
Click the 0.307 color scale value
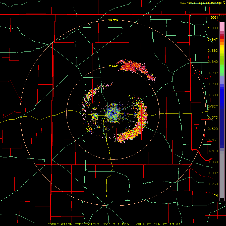tap(213, 173)
